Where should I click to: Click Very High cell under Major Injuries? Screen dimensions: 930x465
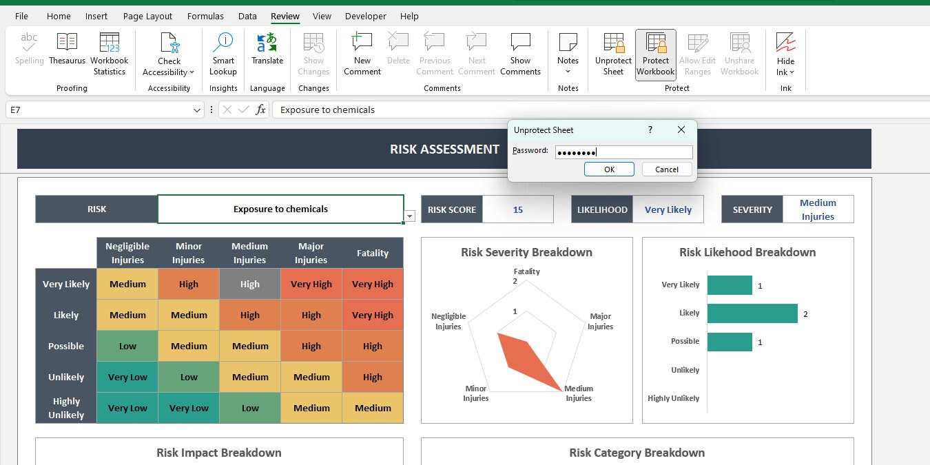coord(311,284)
